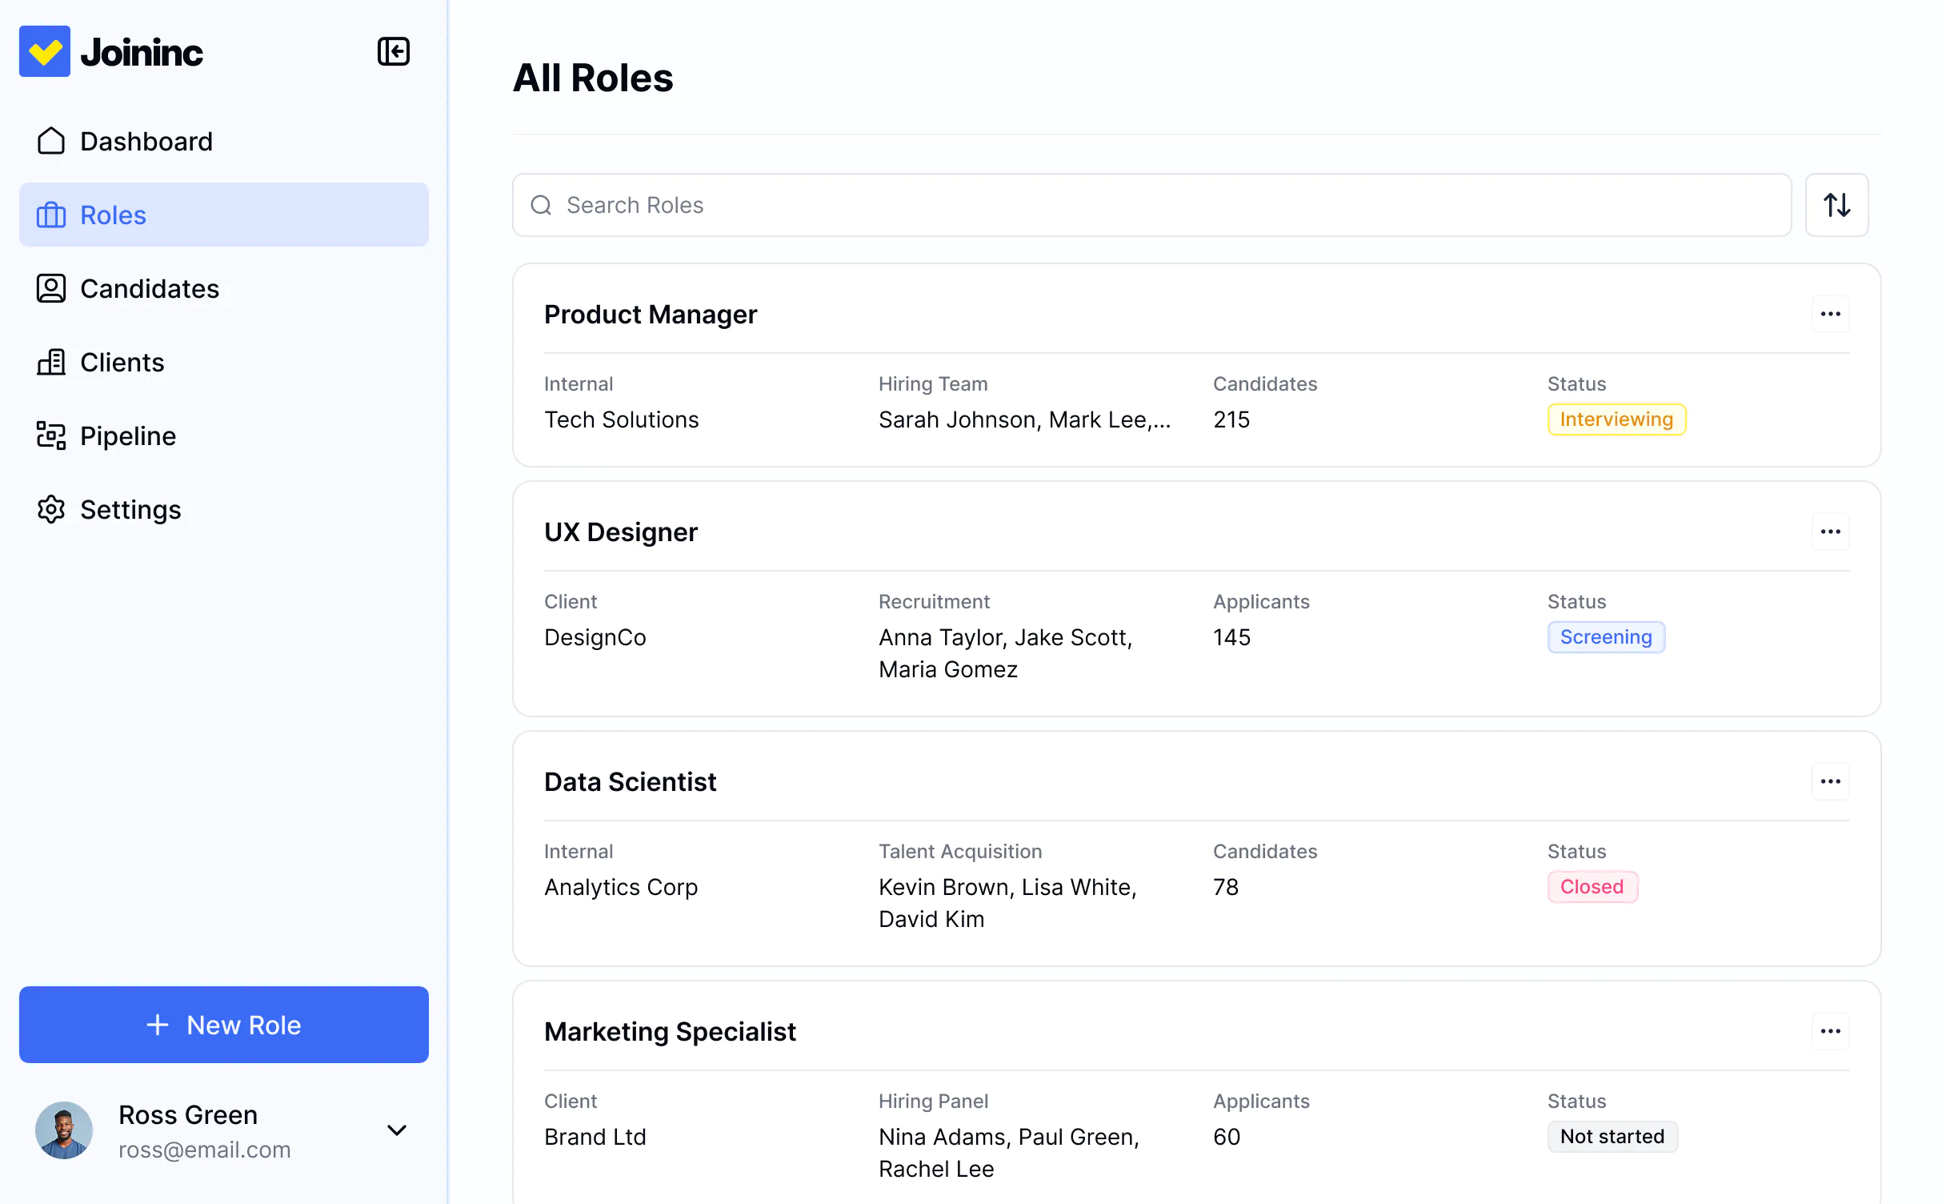Click the New Role button
This screenshot has height=1204, width=1946.
pos(223,1025)
